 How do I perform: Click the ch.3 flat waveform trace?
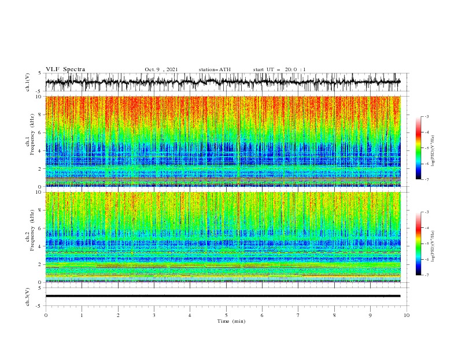pyautogui.click(x=223, y=296)
